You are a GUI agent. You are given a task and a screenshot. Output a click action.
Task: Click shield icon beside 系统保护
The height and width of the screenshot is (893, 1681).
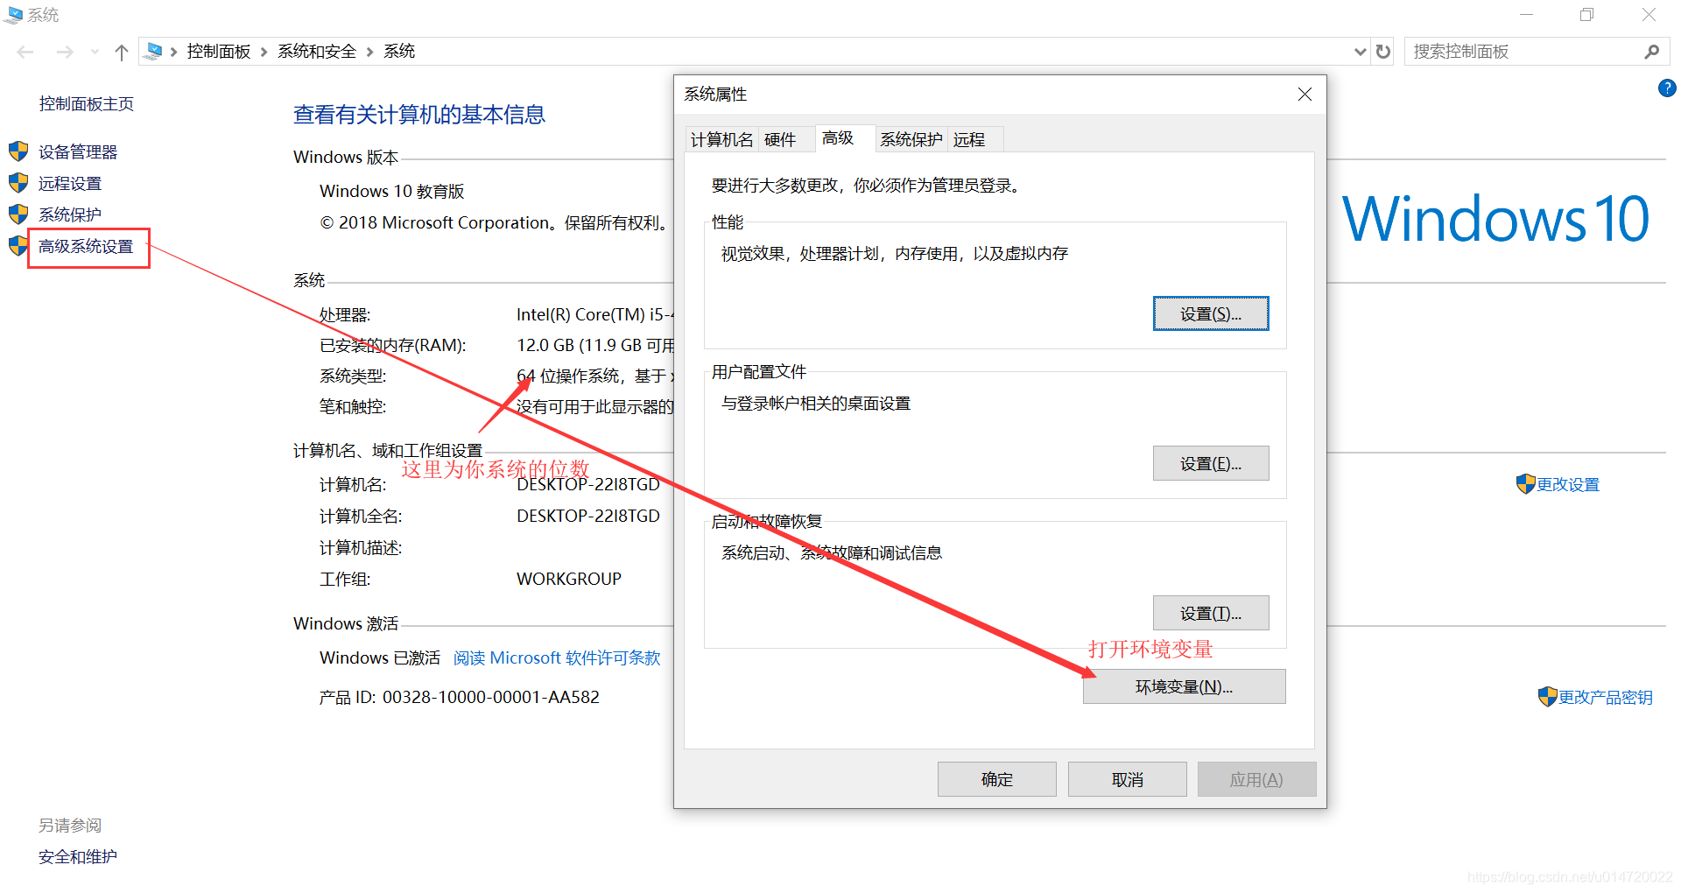tap(18, 214)
